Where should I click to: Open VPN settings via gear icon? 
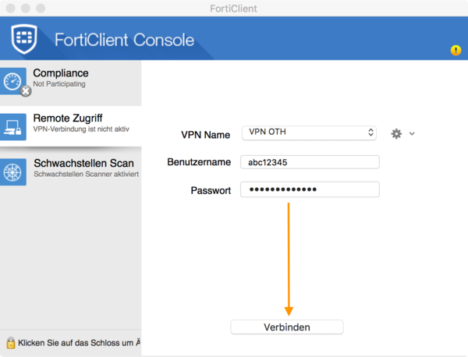tap(396, 133)
